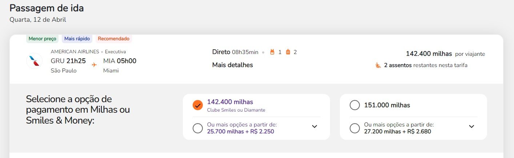The image size is (514, 158).
Task: Click the American Airlines logo icon
Action: pos(35,61)
